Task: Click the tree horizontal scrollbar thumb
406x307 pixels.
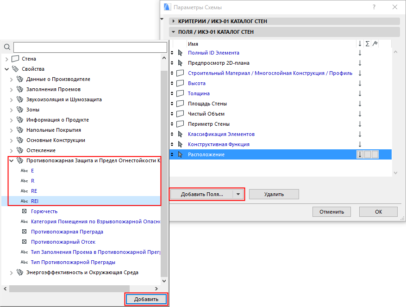Action: pyautogui.click(x=69, y=289)
